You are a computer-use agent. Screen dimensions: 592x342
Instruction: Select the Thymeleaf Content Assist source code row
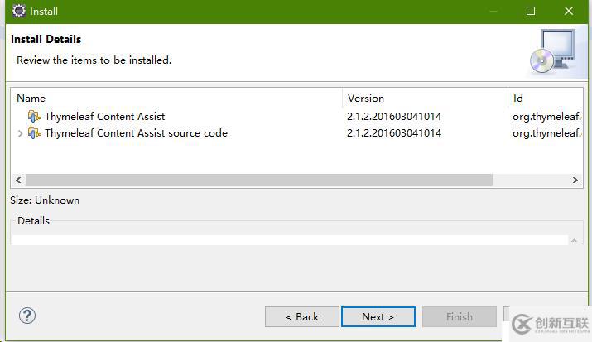[296, 132]
